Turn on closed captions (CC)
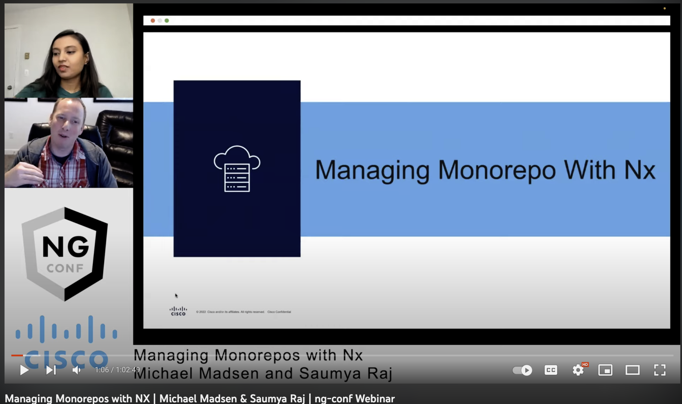The width and height of the screenshot is (682, 404). click(x=551, y=370)
